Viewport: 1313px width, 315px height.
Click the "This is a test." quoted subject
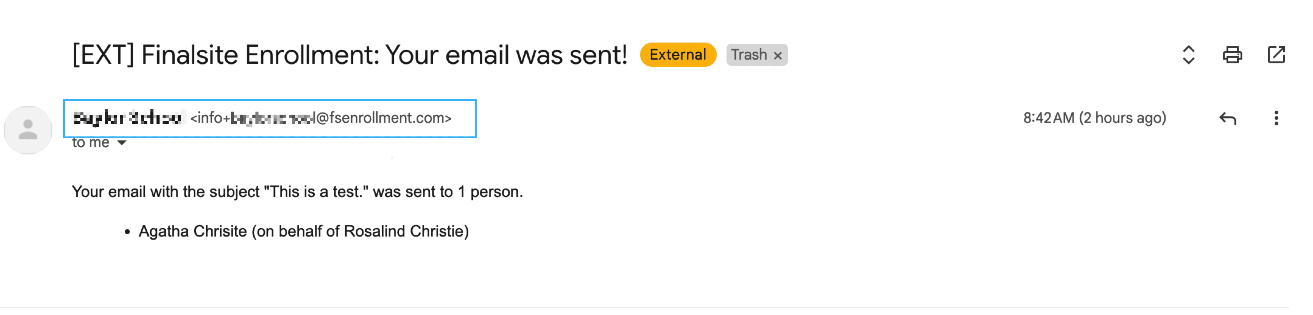(x=316, y=192)
